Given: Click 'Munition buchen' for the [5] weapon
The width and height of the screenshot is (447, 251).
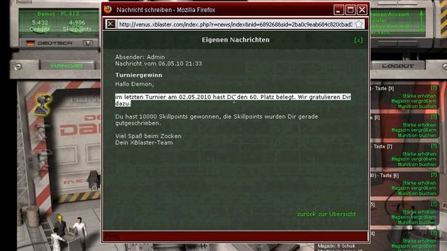Looking at the screenshot, I should [417, 222].
